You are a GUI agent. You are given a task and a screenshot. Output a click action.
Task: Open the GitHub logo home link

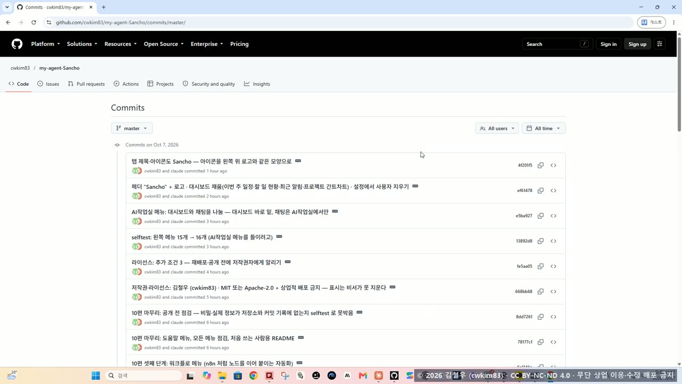coord(17,44)
